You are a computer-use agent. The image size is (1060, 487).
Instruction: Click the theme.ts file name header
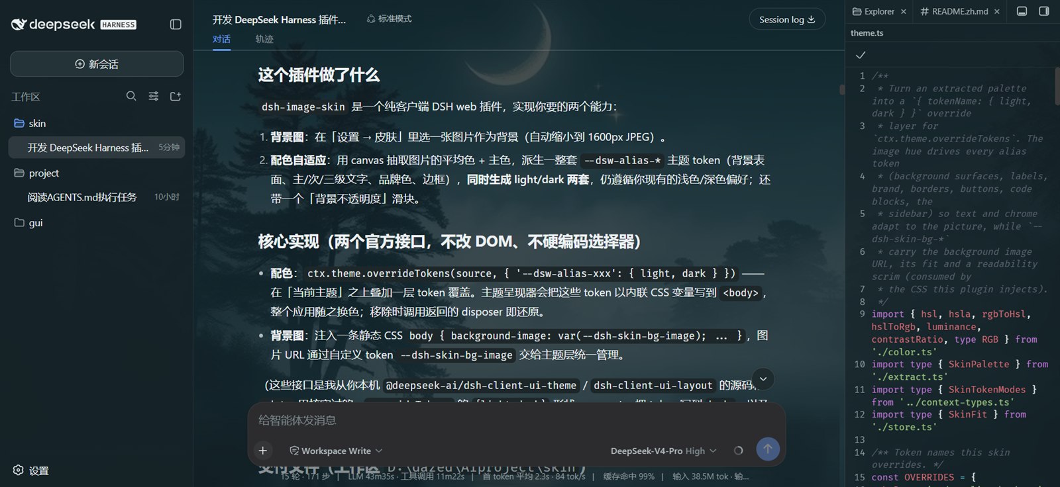pyautogui.click(x=867, y=33)
